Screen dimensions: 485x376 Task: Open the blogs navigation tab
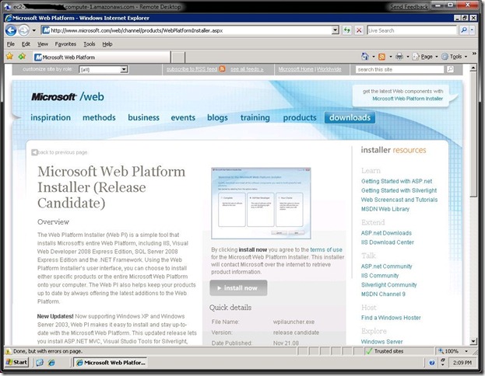[x=217, y=117]
